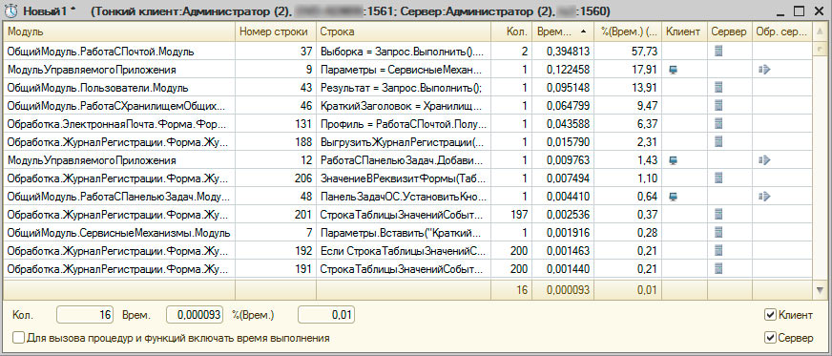Click client monitor icon in line 9 row
Screen dimensions: 832x356
(x=674, y=70)
